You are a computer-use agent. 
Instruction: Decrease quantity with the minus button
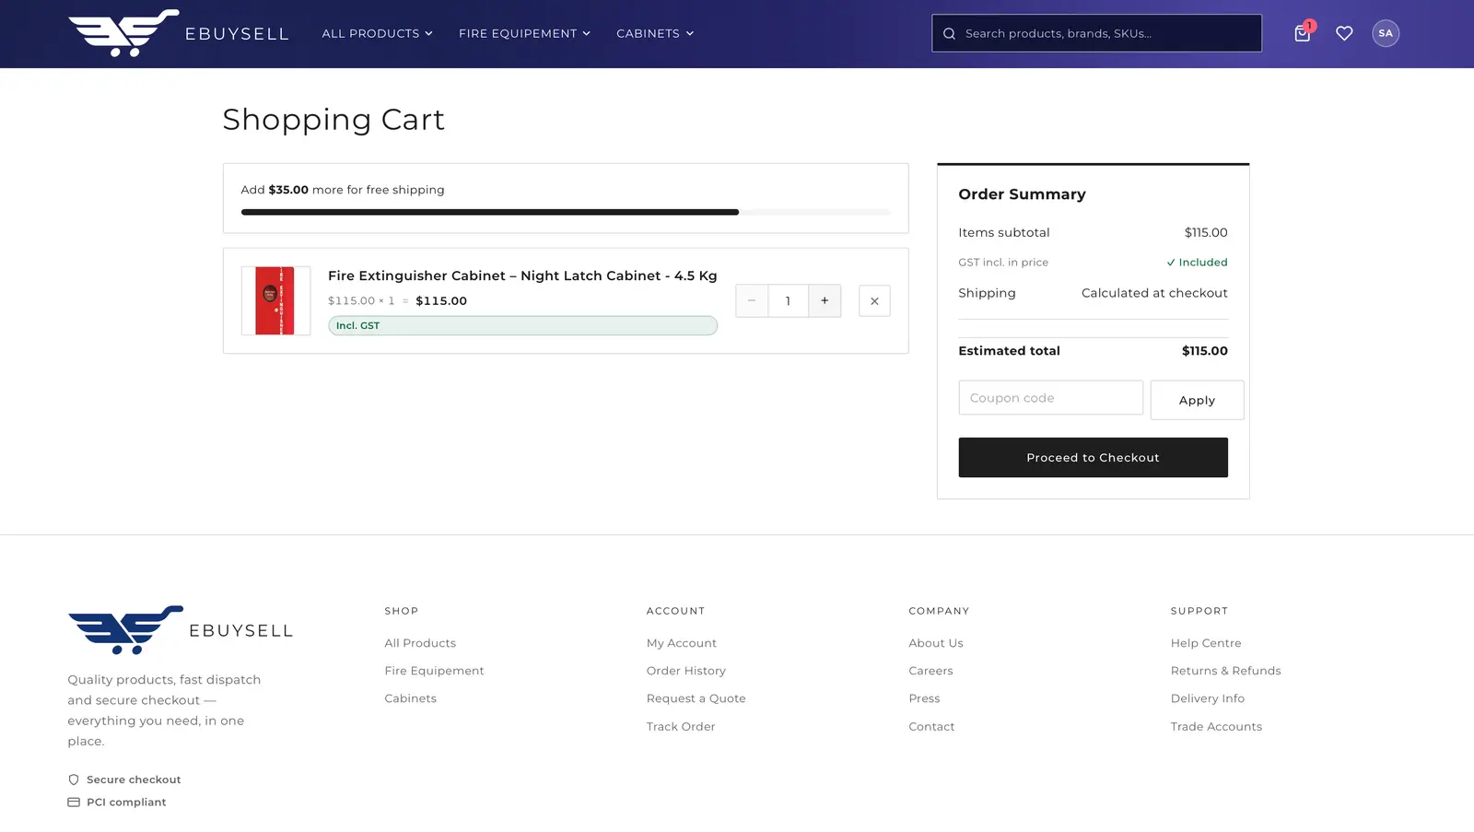(752, 300)
